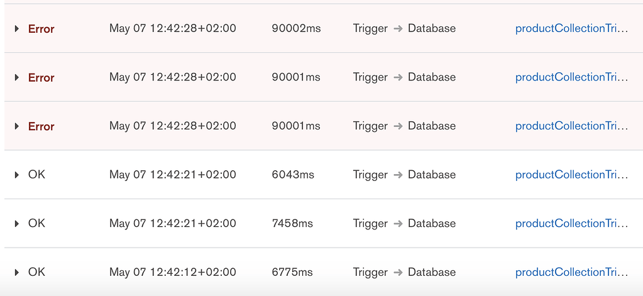Click the 7458ms duration value
Image resolution: width=643 pixels, height=296 pixels.
pos(292,223)
